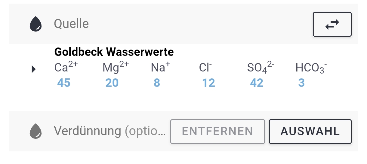Click the Cl- value 12
The height and width of the screenshot is (164, 367).
[x=208, y=83]
